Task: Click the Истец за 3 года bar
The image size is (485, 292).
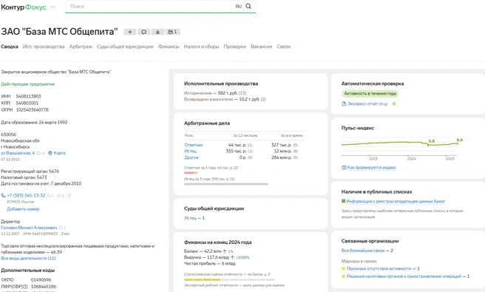Action: (x=226, y=184)
